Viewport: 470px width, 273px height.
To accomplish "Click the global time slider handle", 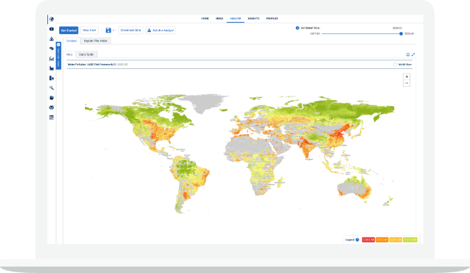I will coord(401,34).
